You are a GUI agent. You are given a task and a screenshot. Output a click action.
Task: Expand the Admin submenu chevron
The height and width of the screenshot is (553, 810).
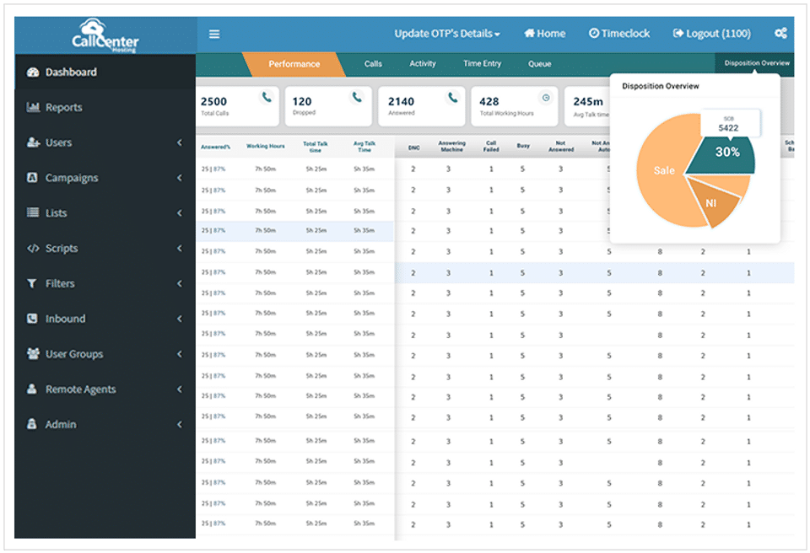click(180, 425)
